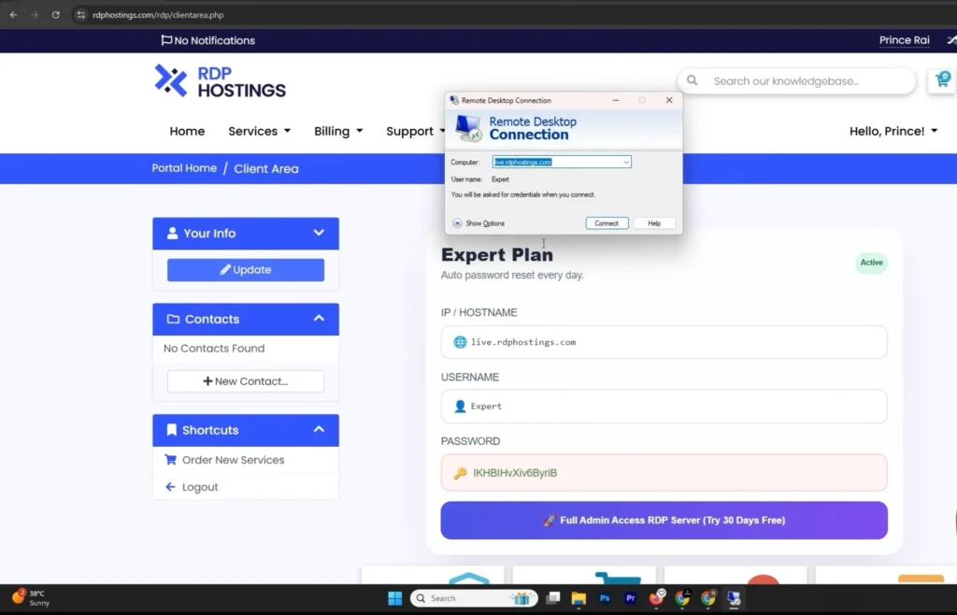This screenshot has height=615, width=957.
Task: Click Full Admin Access RDP Server button
Action: point(664,521)
